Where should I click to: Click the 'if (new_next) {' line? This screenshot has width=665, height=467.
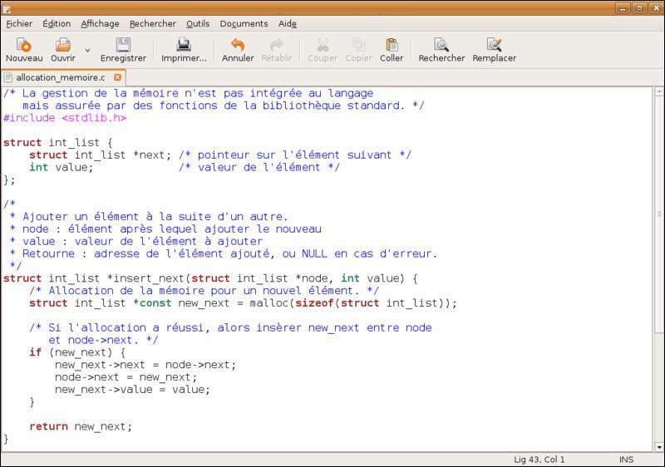[x=77, y=352]
